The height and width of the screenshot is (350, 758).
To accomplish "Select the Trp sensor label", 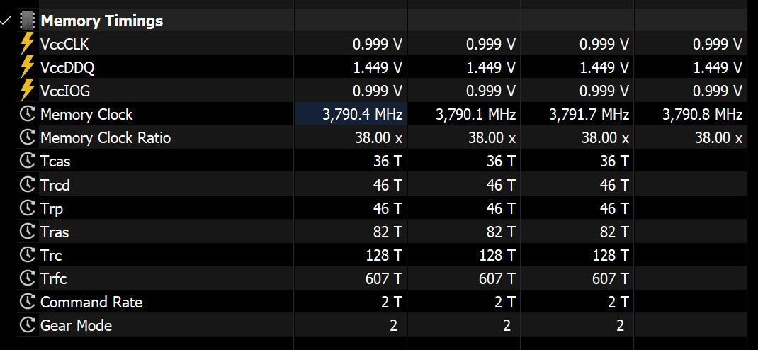I will 52,209.
